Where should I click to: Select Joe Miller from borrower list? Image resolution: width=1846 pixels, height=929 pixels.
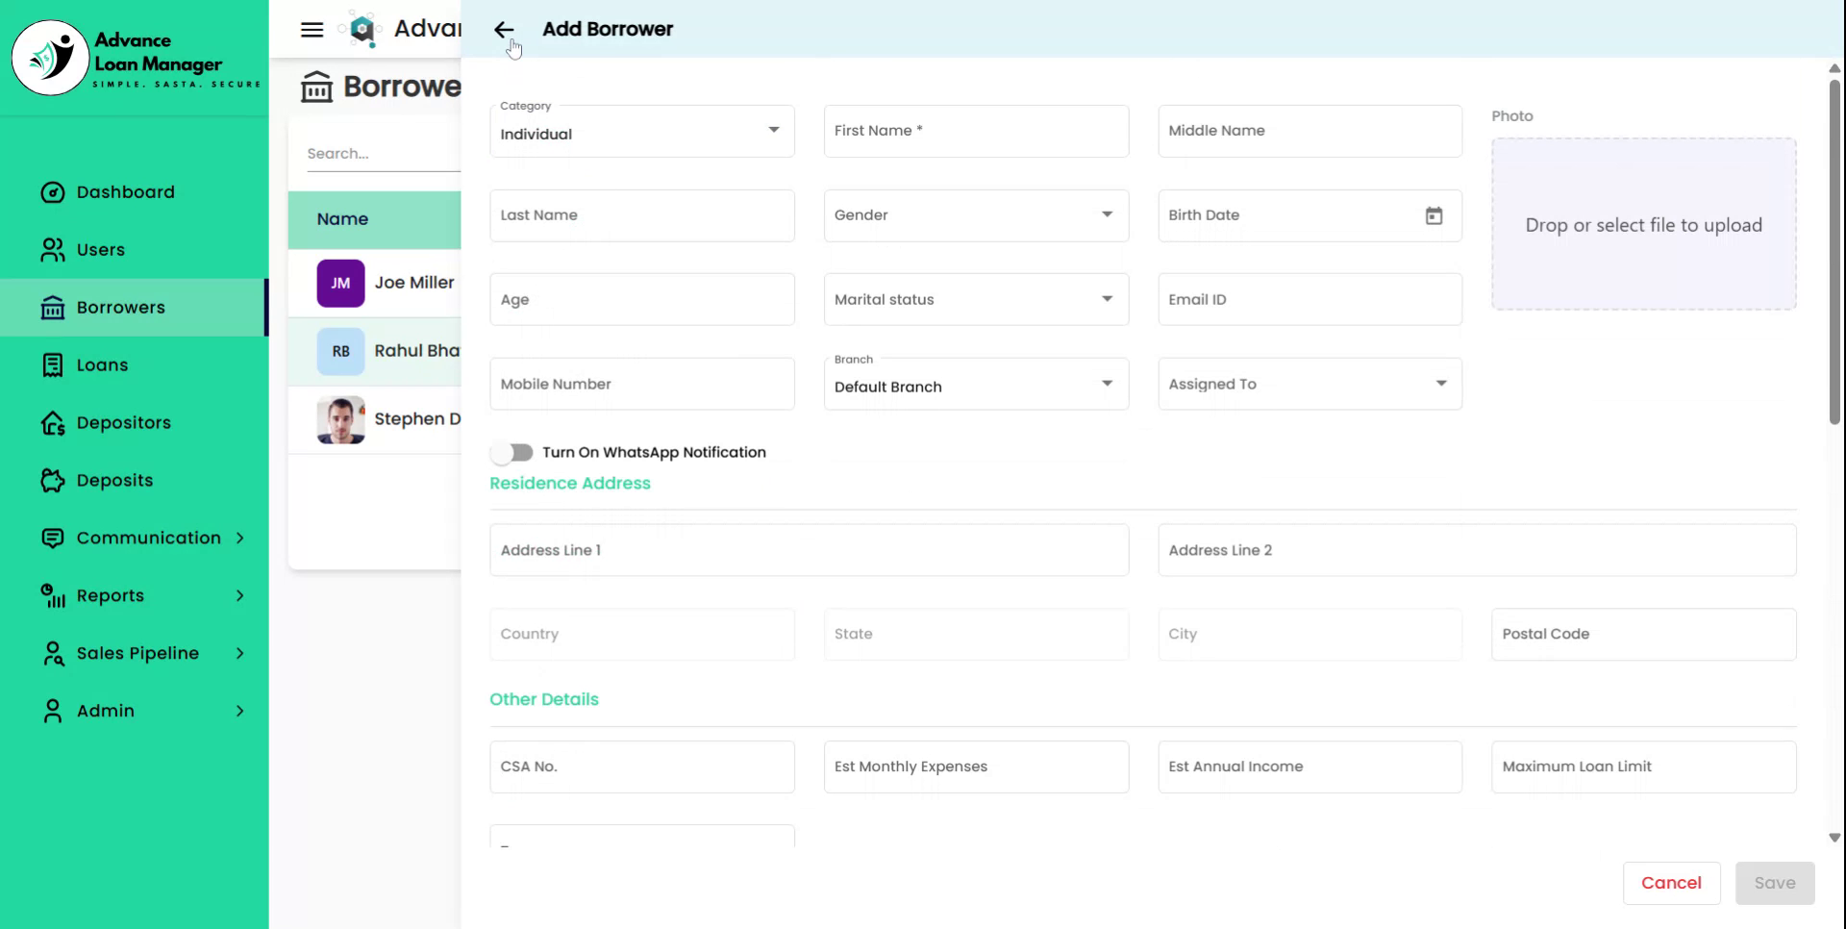pos(414,283)
